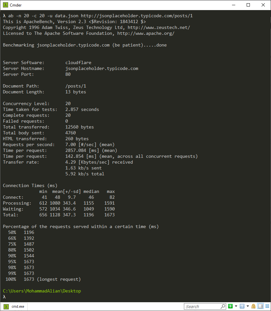The image size is (271, 311).
Task: Click the apache.org URL in license line
Action: (146, 33)
